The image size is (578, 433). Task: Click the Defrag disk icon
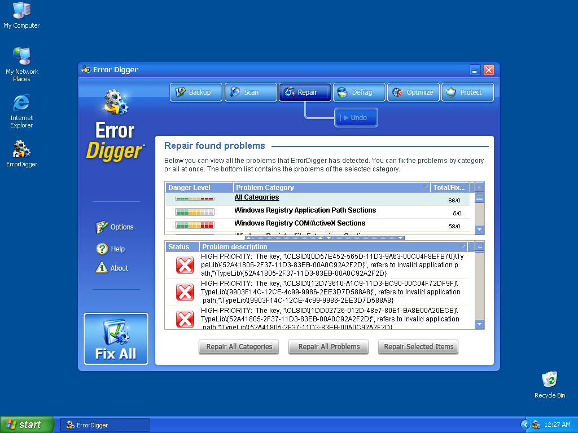coord(343,92)
